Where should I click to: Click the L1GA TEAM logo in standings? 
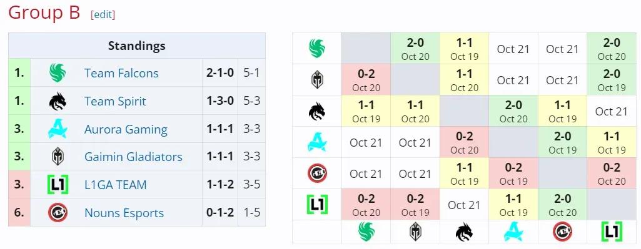tap(58, 185)
